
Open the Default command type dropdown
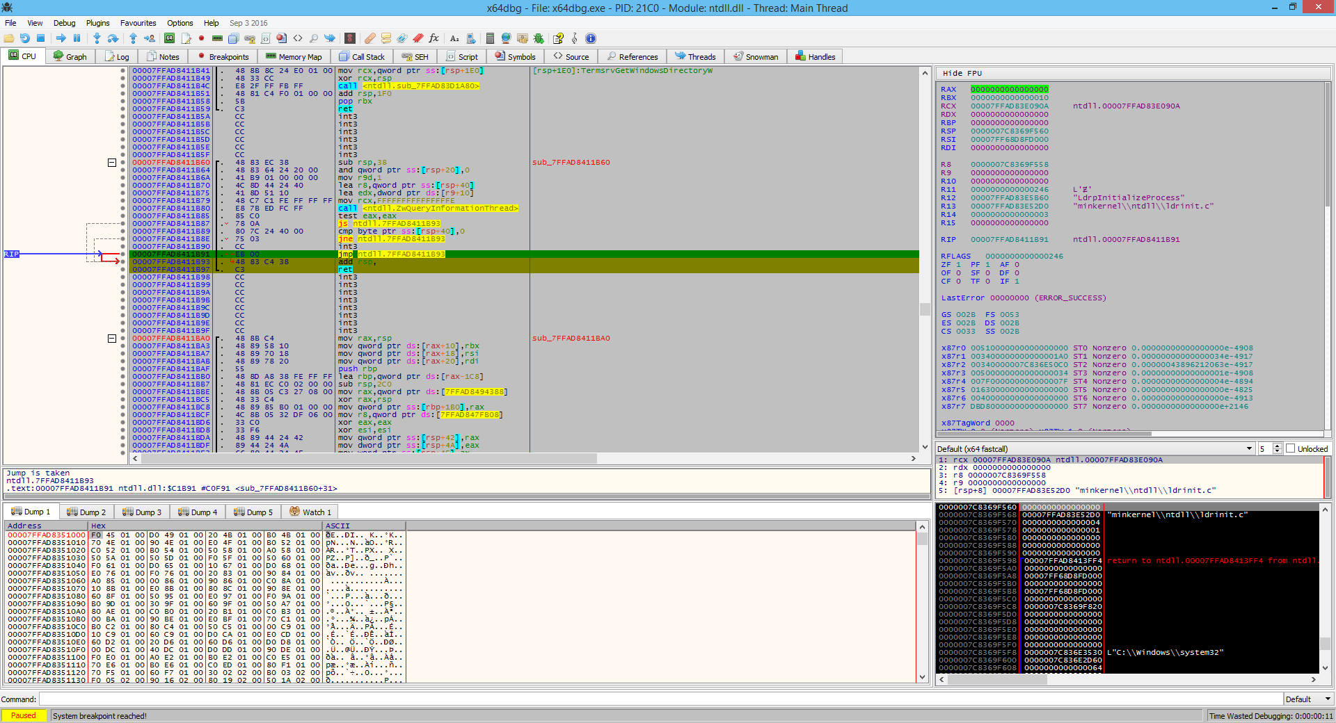pos(1308,699)
